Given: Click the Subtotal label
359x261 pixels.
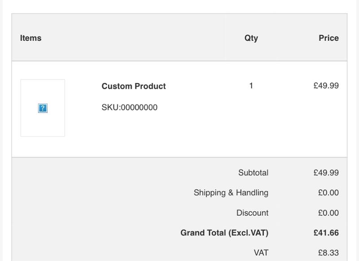Looking at the screenshot, I should coord(253,173).
